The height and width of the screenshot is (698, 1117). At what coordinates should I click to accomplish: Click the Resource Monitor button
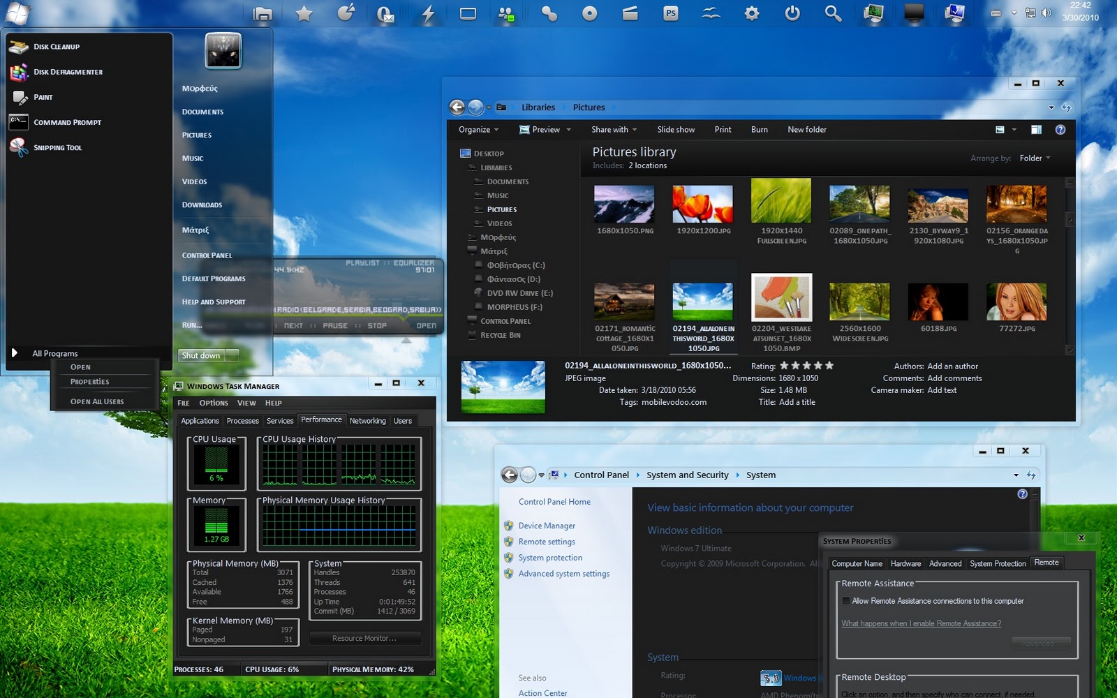coord(364,638)
